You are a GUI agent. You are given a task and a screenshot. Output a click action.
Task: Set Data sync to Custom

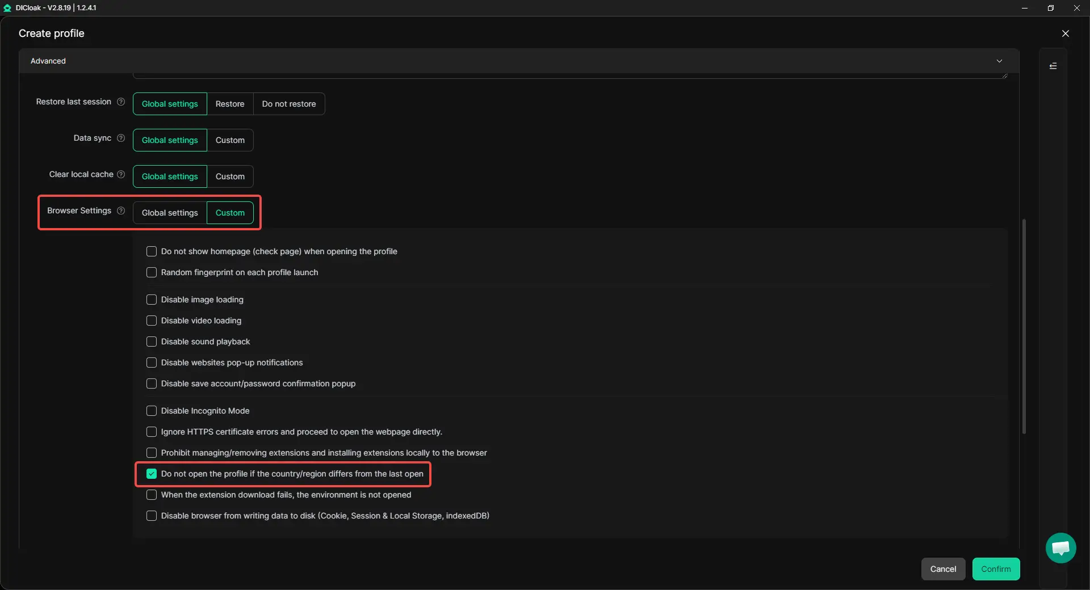tap(230, 140)
